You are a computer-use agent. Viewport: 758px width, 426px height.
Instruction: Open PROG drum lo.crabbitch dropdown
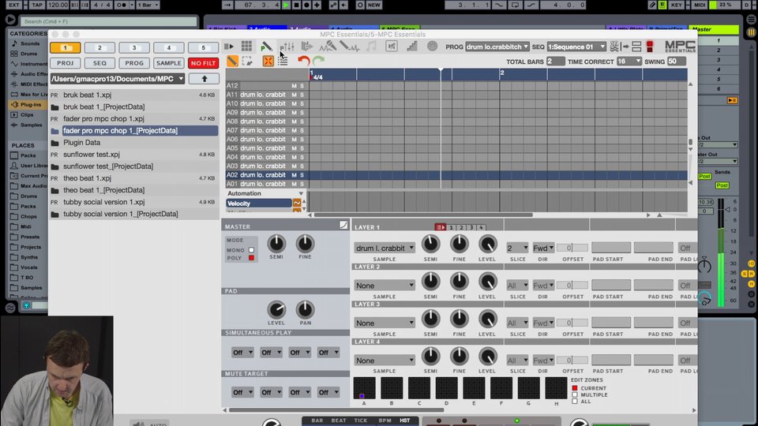click(x=497, y=47)
